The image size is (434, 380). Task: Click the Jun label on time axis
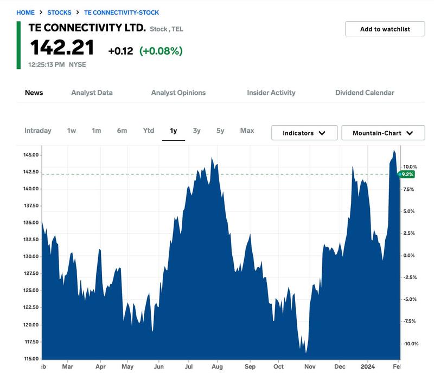pos(159,366)
